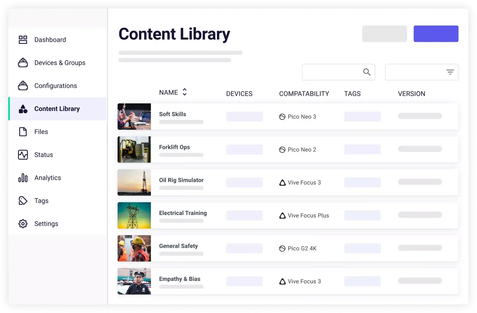The height and width of the screenshot is (313, 477).
Task: Open the Oil Rig Simulator entry
Action: coord(181,180)
